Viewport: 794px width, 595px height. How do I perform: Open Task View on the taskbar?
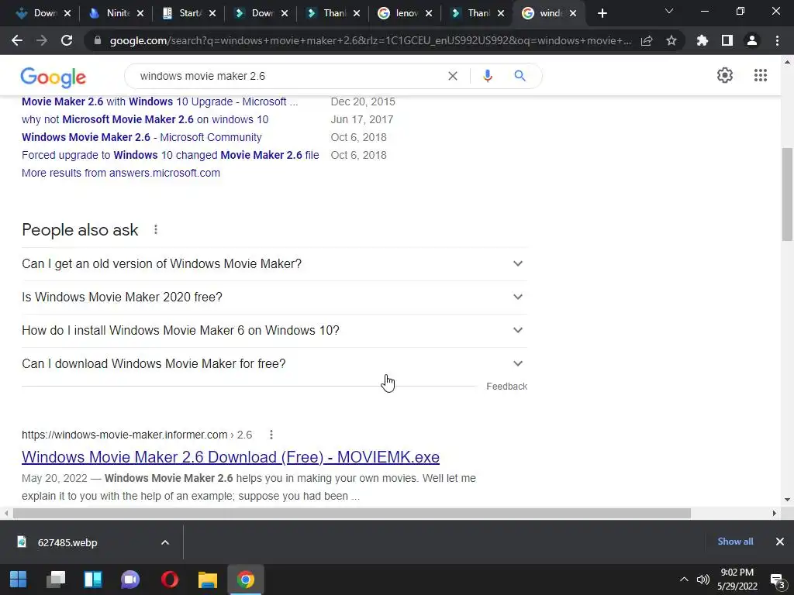[56, 580]
